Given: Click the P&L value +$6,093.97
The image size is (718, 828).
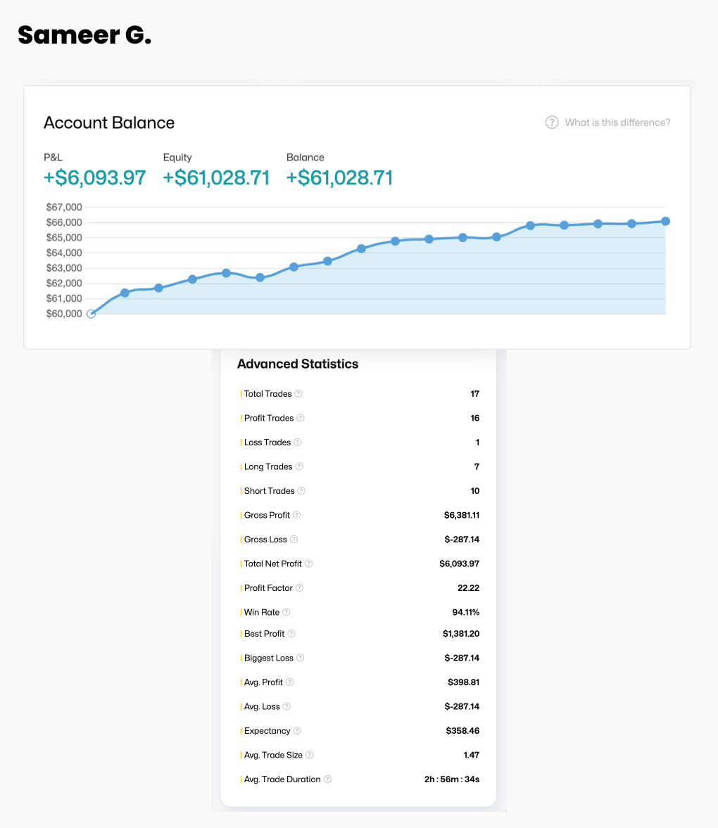Looking at the screenshot, I should click(94, 178).
